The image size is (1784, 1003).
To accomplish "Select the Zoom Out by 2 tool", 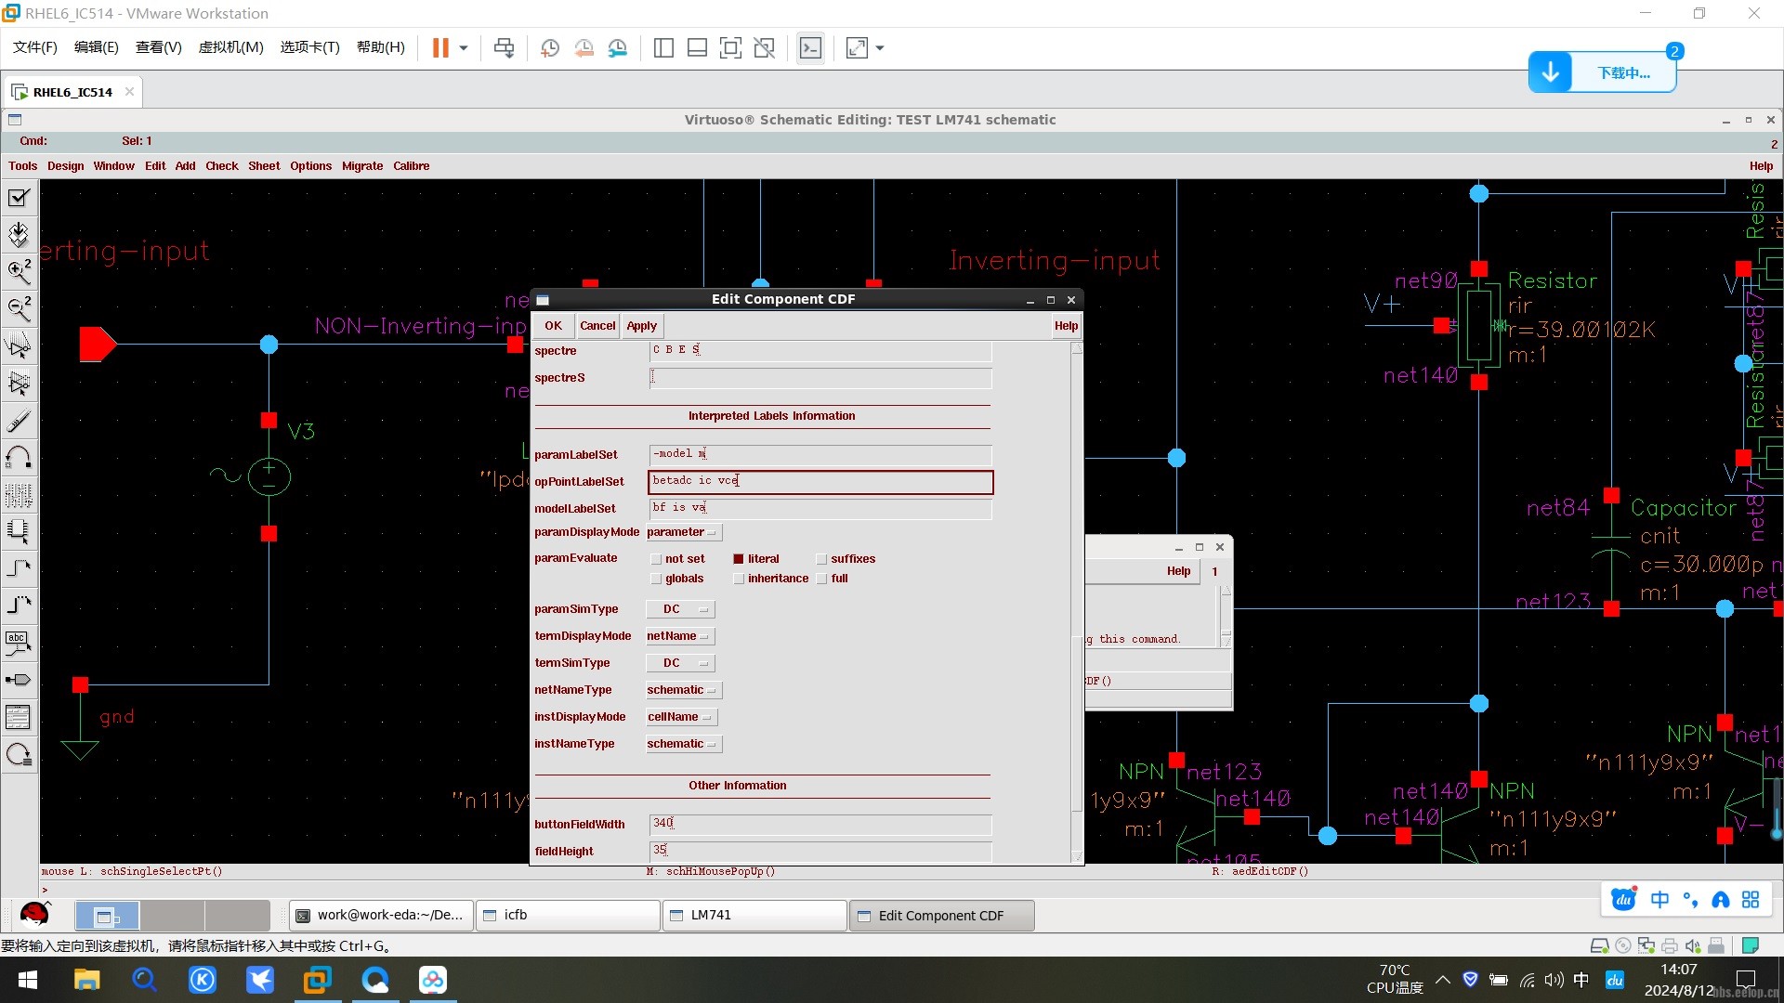I will point(19,308).
